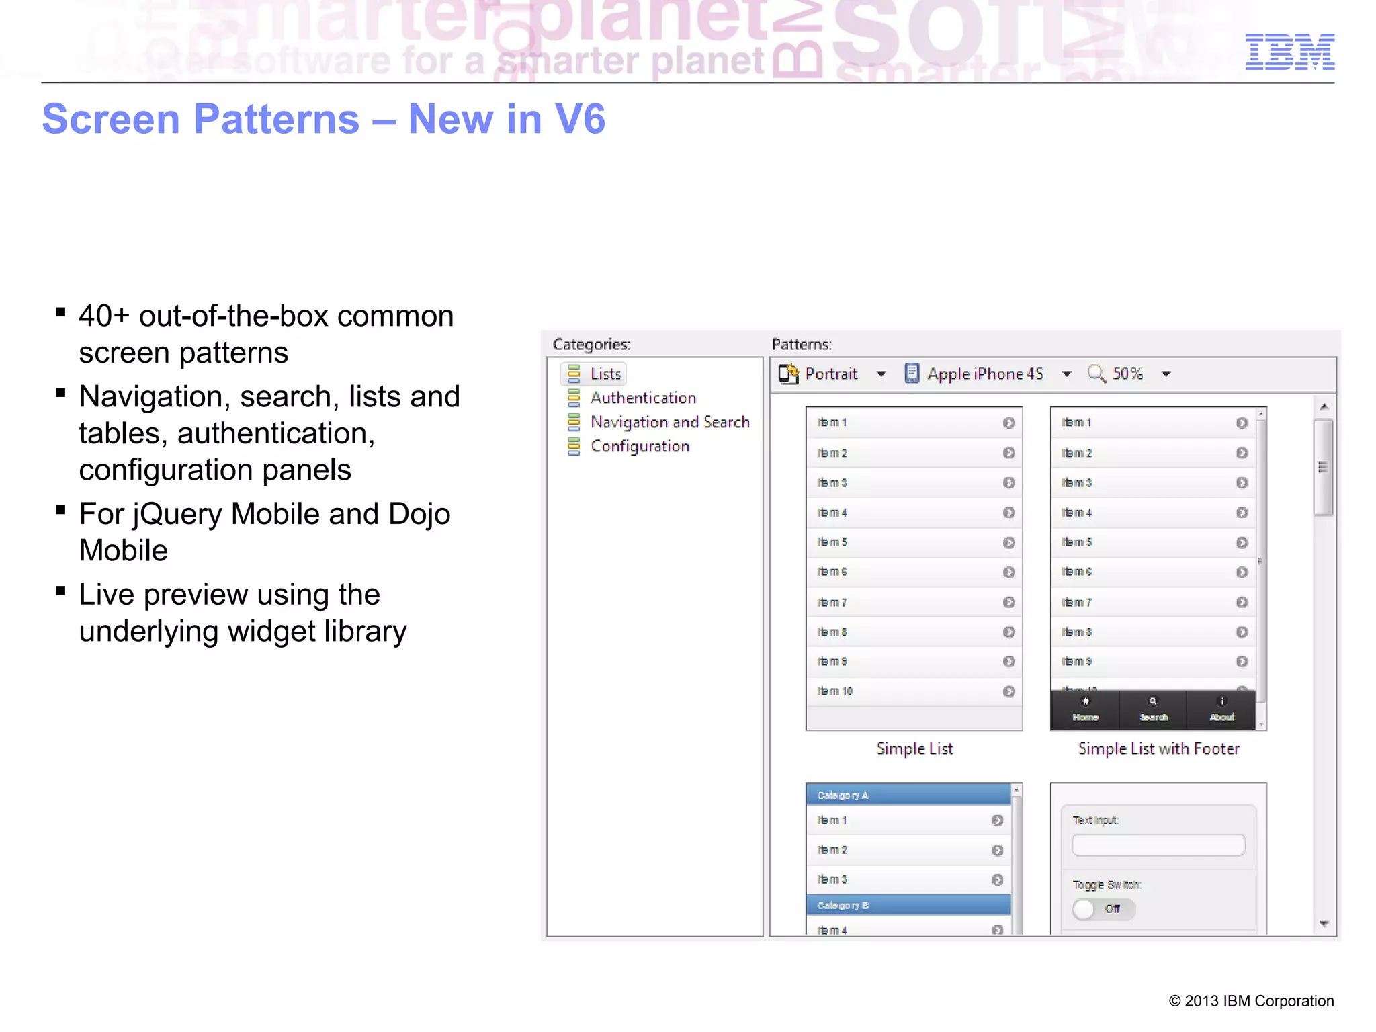Click the Portrait label in toolbar
The height and width of the screenshot is (1032, 1376).
pyautogui.click(x=832, y=374)
